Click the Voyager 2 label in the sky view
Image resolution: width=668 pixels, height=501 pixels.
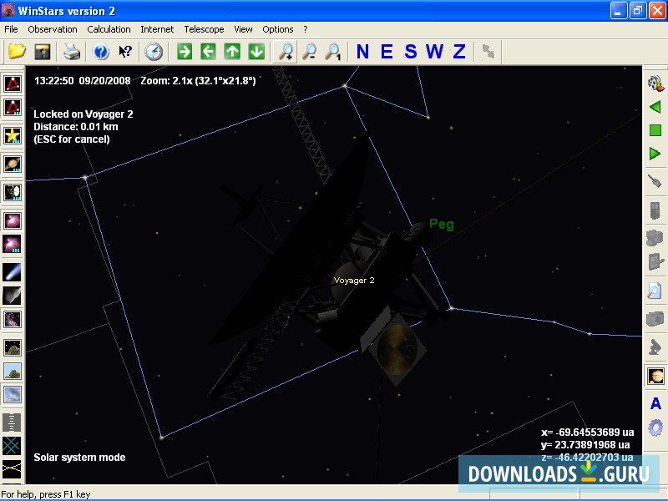(x=353, y=280)
